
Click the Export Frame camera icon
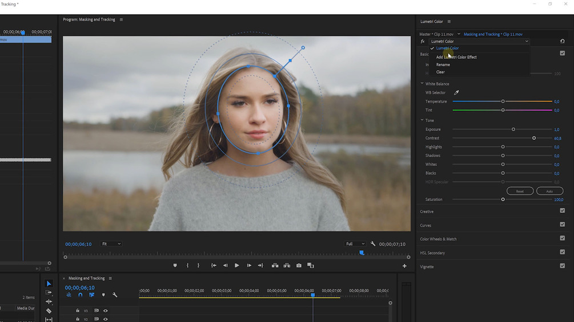pyautogui.click(x=299, y=266)
